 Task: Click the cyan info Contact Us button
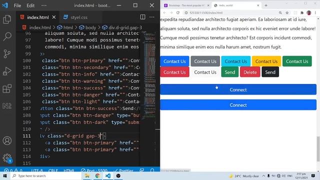click(x=235, y=61)
